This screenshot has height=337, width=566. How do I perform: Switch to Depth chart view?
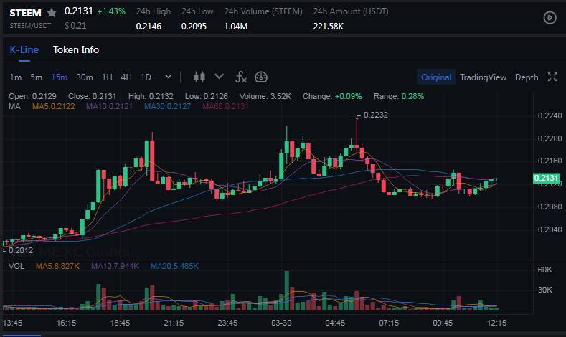(527, 77)
